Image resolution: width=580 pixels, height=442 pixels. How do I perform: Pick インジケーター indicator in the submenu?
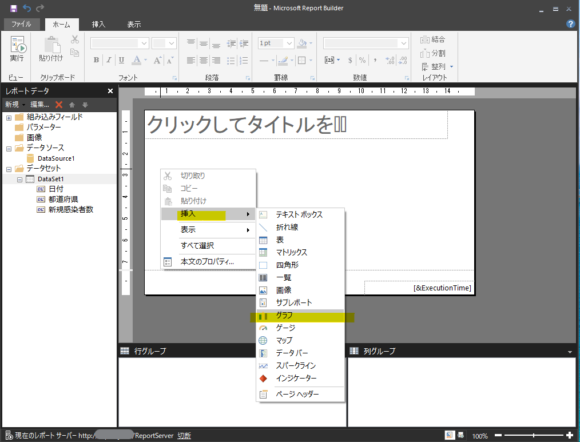pyautogui.click(x=296, y=379)
